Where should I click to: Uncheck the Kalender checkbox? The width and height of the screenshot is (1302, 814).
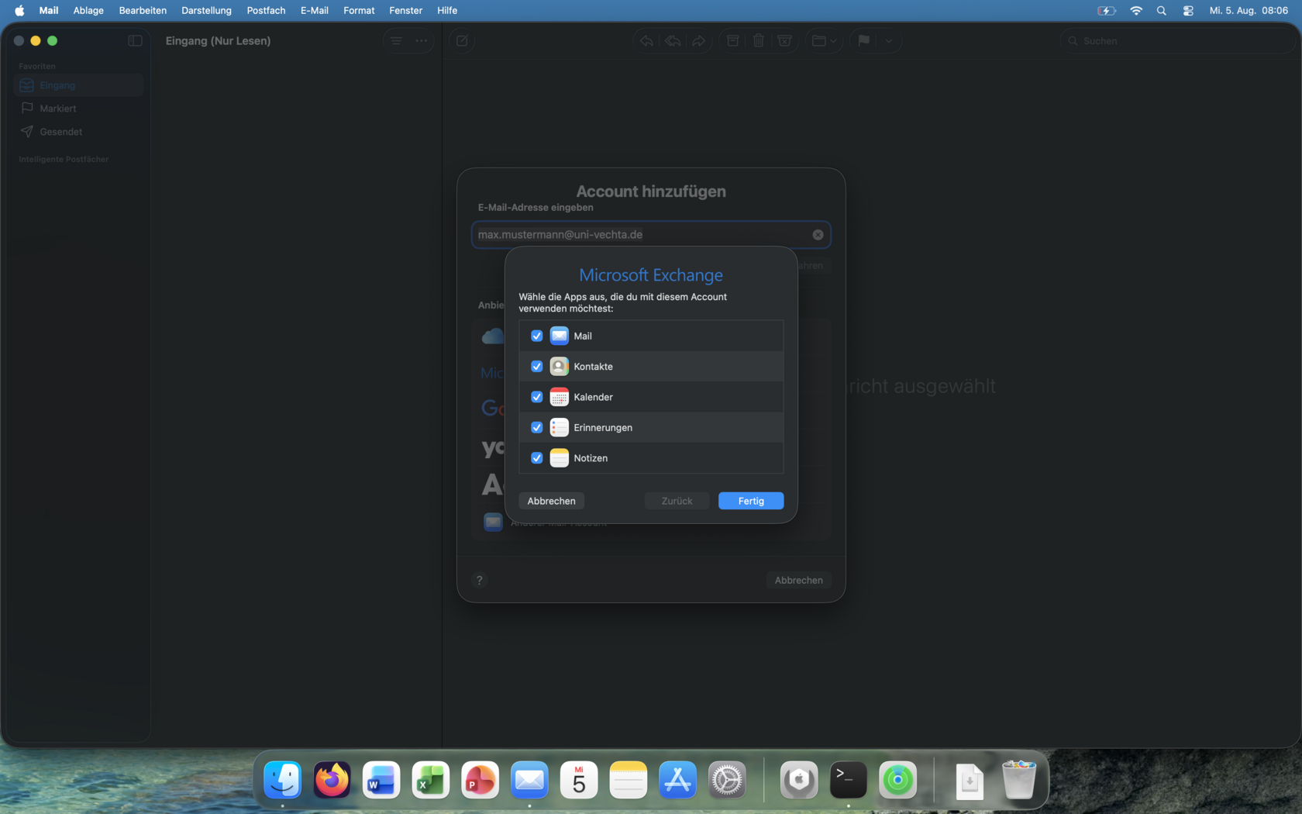pos(536,397)
